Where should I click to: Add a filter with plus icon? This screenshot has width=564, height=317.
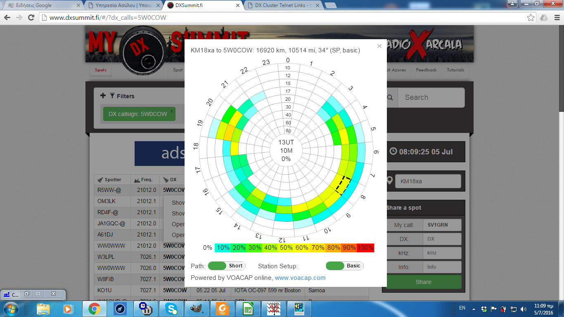pos(103,96)
